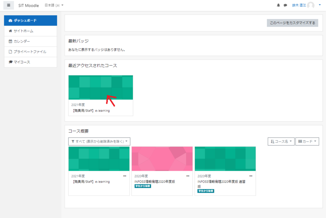Open INFOSS情報倫理2020年度版 course link
326x218 pixels.
pyautogui.click(x=155, y=182)
